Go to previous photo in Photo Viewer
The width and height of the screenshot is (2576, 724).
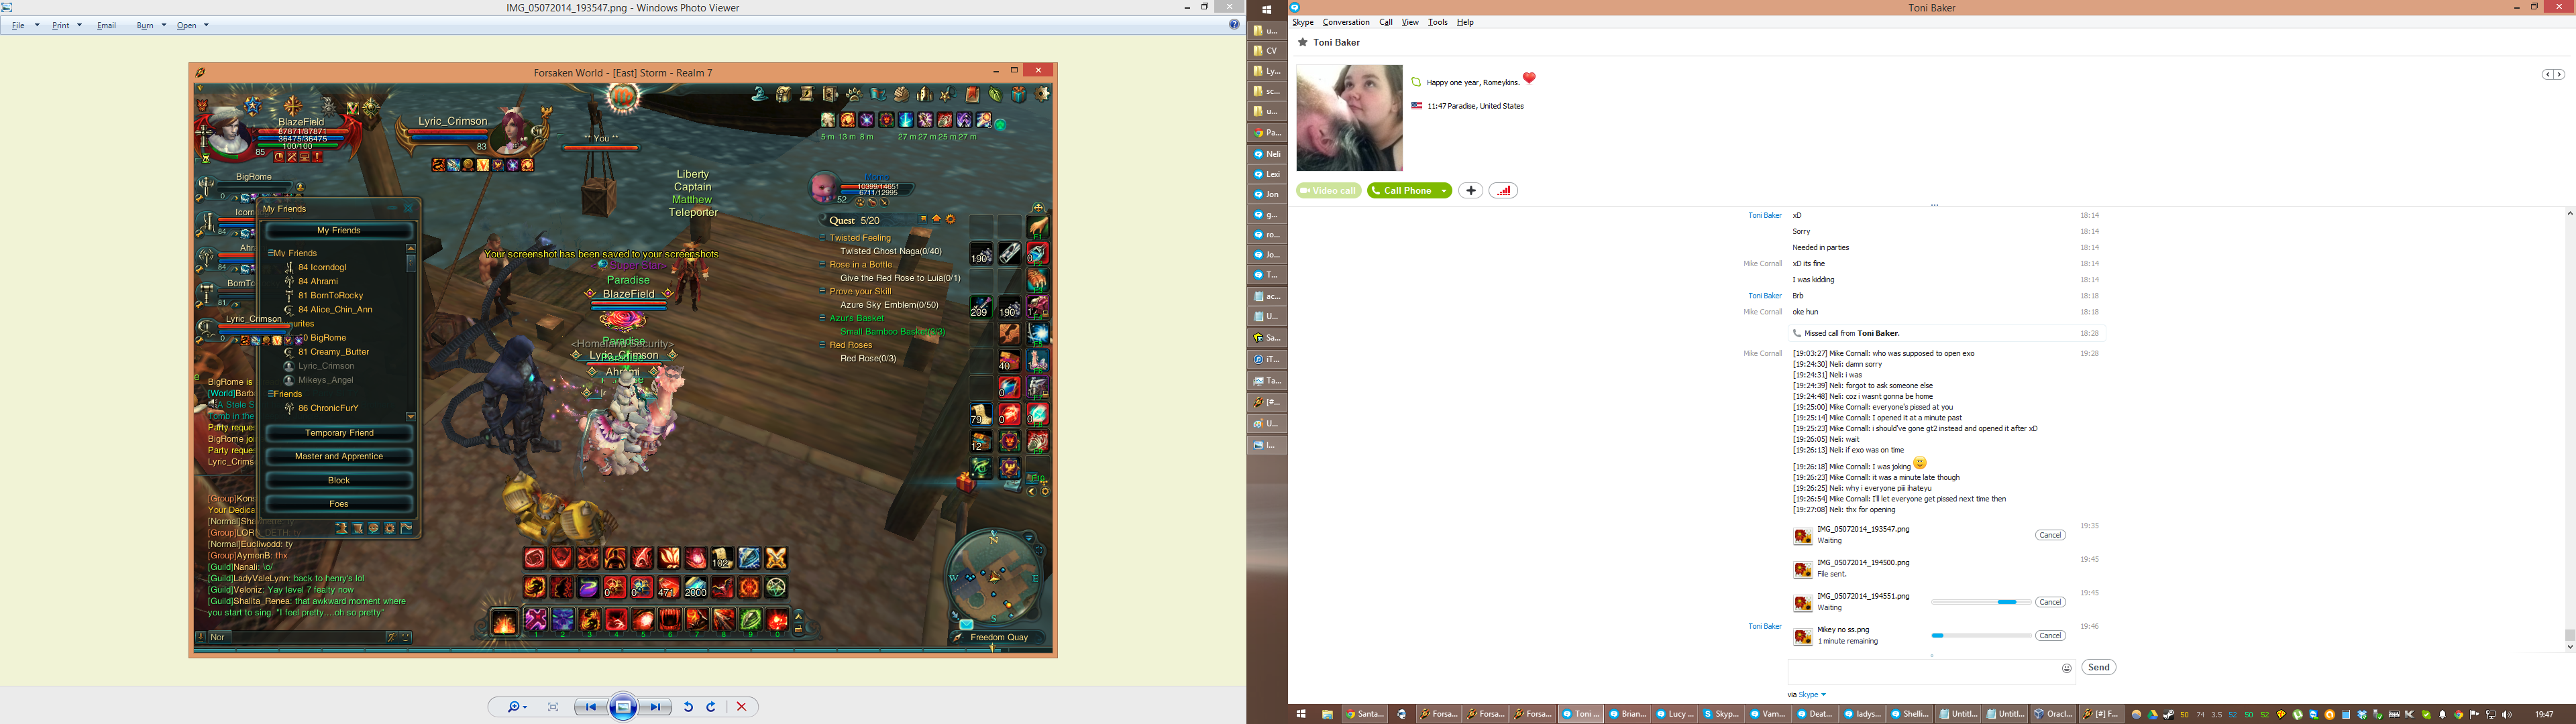pos(590,707)
